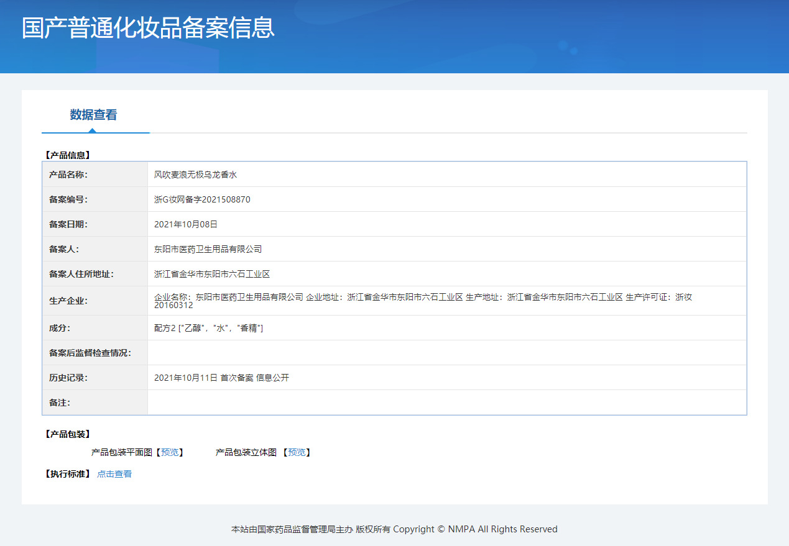Image resolution: width=789 pixels, height=546 pixels.
Task: Click the product name 风吹麦浪无极乌龙香水
Action: (196, 175)
